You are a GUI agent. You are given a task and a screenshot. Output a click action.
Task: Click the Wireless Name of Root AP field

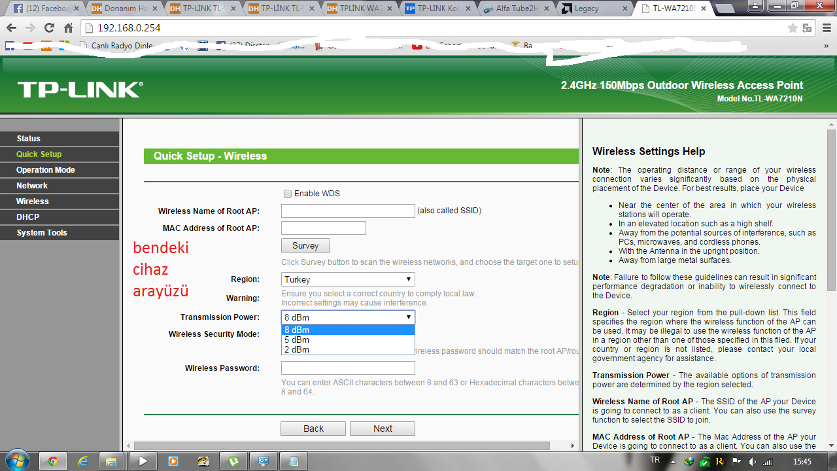click(x=348, y=211)
